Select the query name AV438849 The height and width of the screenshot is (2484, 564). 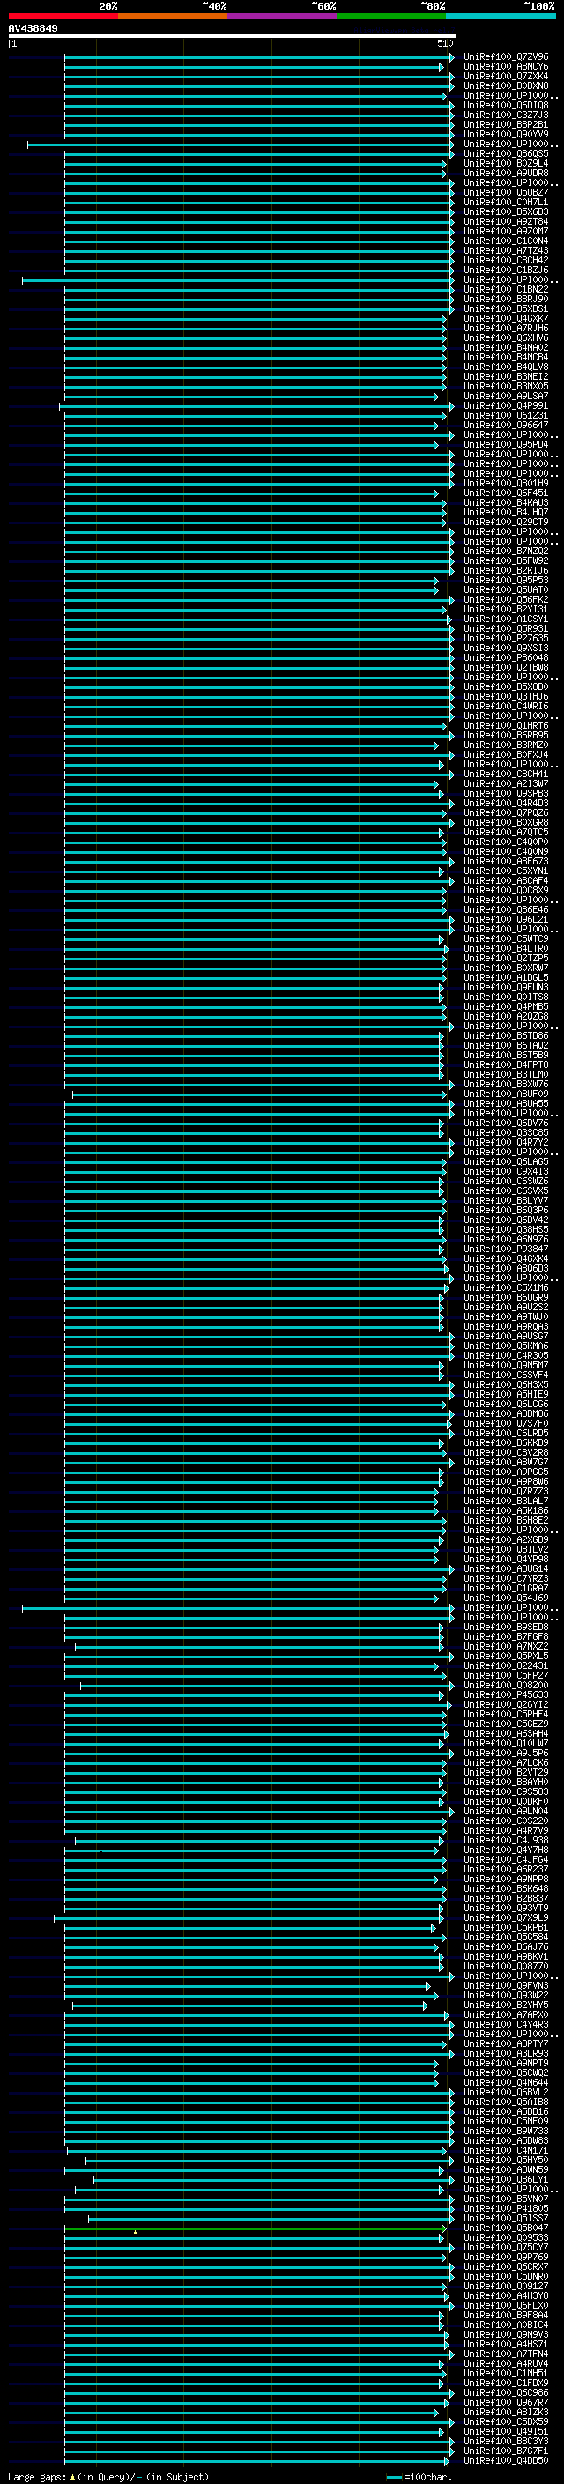pyautogui.click(x=33, y=28)
